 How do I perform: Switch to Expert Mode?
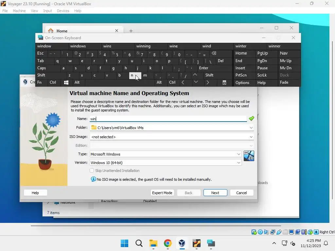point(162,193)
